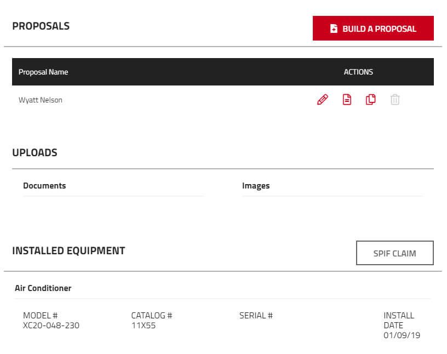Click the pencil edit icon for Wyatt Nelson

point(323,100)
